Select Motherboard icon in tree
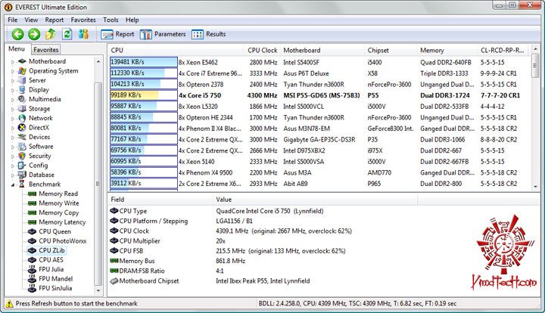545x313 pixels. (22, 61)
